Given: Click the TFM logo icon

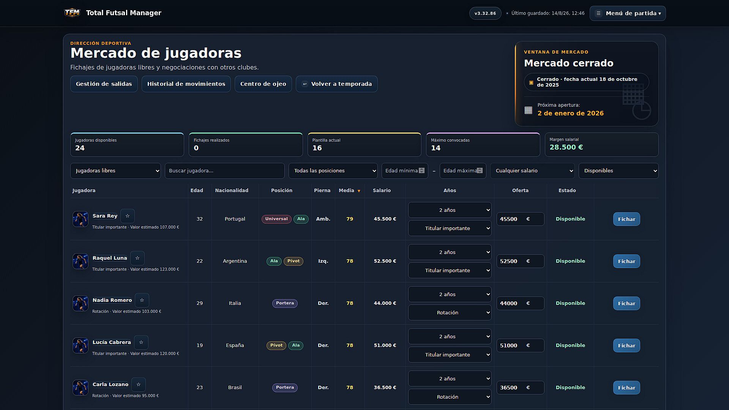Looking at the screenshot, I should pos(72,13).
